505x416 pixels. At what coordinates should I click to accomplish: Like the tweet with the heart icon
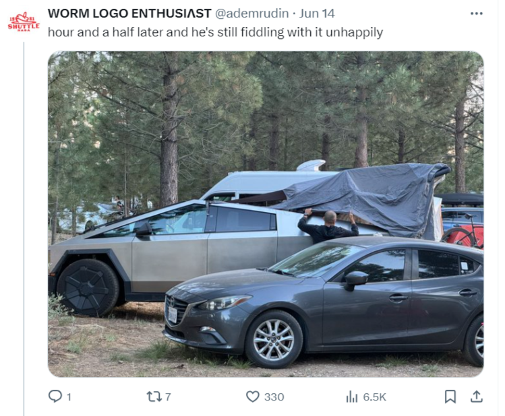tap(252, 396)
